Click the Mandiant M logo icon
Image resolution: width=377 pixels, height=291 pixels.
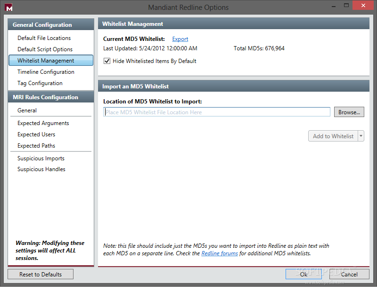coord(8,8)
